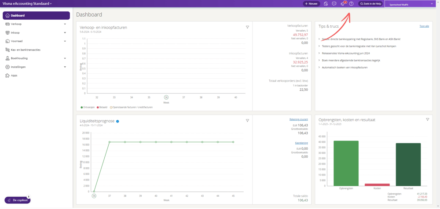
Task: Toggle Openstaande facturen / creditfacturen legend
Action: pos(131,107)
